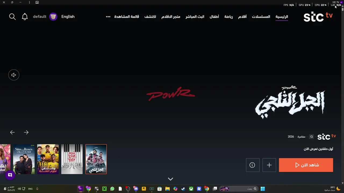The image size is (344, 193).
Task: Open أفلام movies section
Action: coord(242,17)
